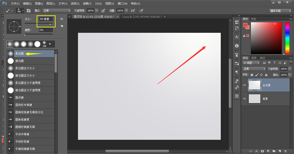The width and height of the screenshot is (294, 154).
Task: Open the brush 模式 blend mode dropdown
Action: pos(56,11)
